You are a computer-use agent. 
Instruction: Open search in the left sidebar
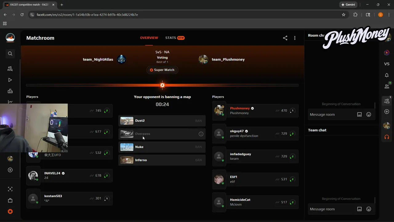click(x=10, y=54)
